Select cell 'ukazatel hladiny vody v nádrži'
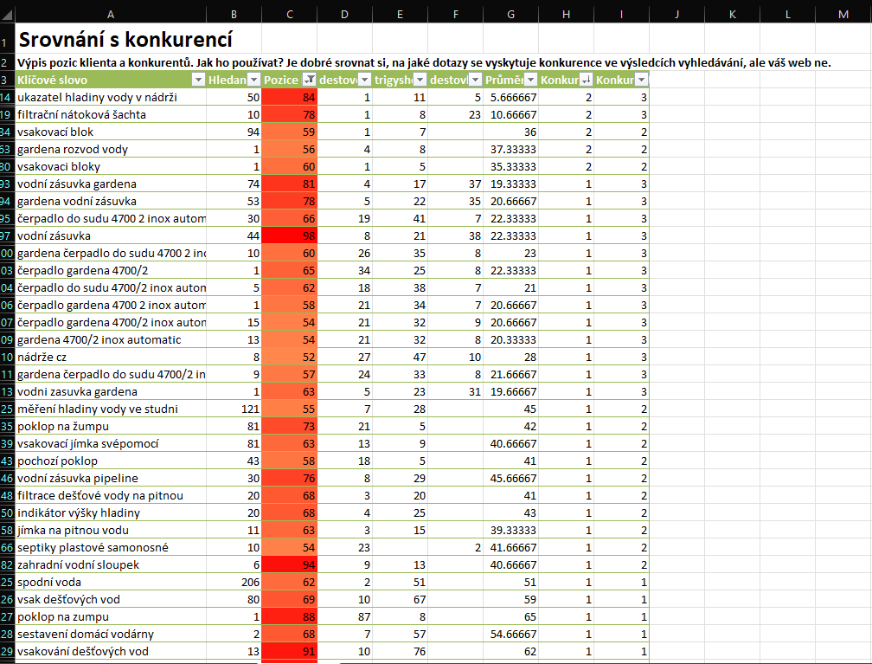 click(111, 98)
